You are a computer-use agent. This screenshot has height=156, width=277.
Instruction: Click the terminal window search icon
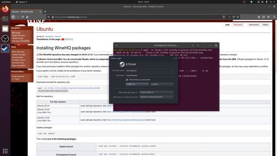193,45
